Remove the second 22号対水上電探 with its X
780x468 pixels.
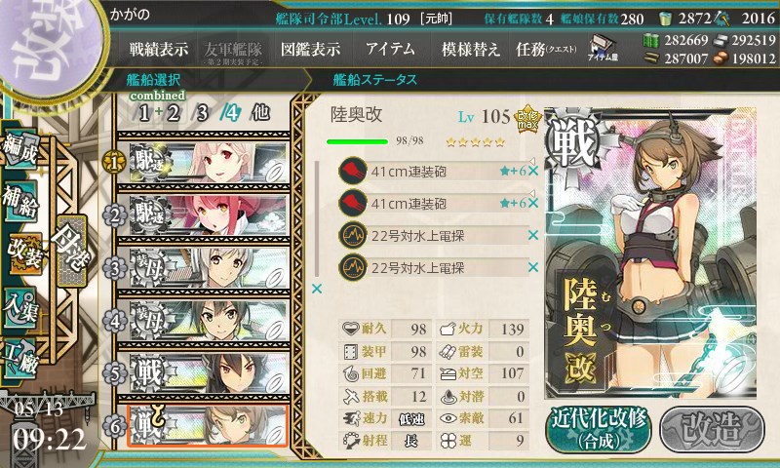coord(532,267)
